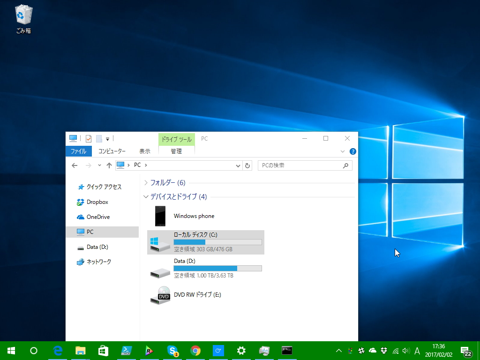Click File Explorer on the taskbar
Image resolution: width=480 pixels, height=360 pixels.
tap(81, 351)
